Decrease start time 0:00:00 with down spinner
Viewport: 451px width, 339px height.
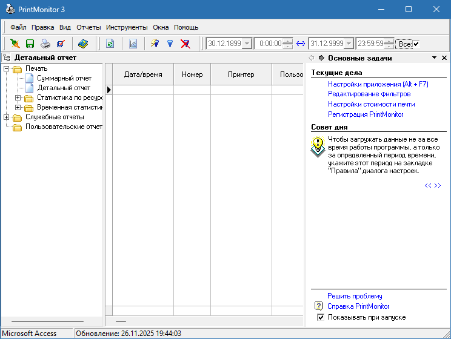pyautogui.click(x=287, y=46)
